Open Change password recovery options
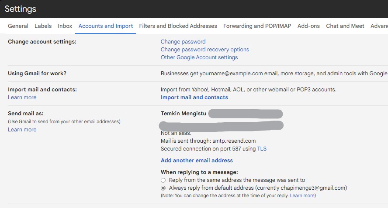The width and height of the screenshot is (388, 208). [205, 50]
